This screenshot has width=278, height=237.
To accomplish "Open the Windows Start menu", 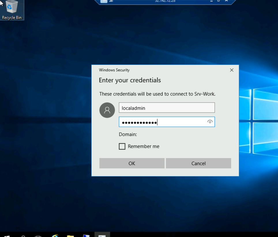I will (7, 236).
